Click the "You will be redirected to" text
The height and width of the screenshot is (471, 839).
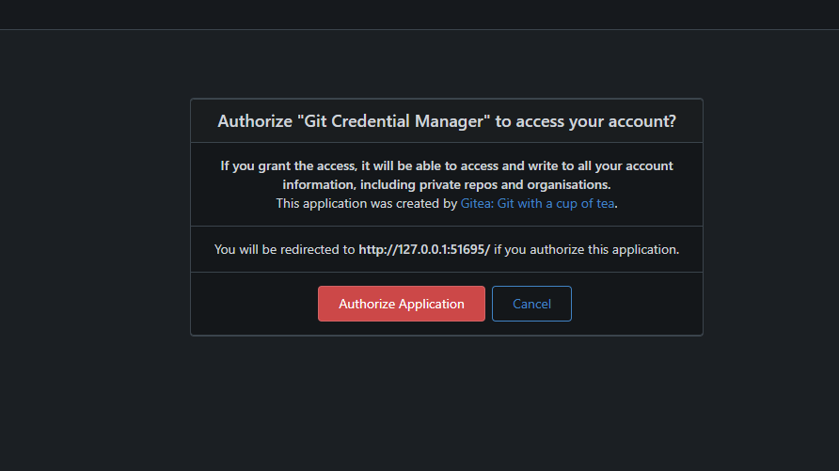tap(284, 250)
